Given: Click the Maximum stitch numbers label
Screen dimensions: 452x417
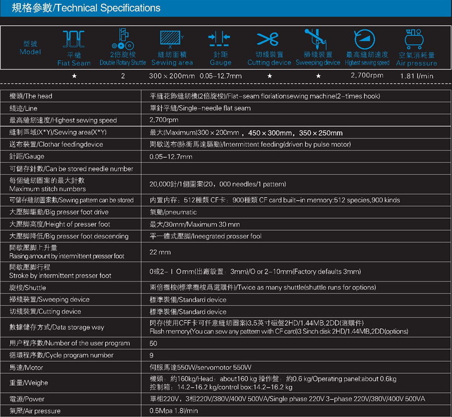Looking at the screenshot, I should (48, 185).
